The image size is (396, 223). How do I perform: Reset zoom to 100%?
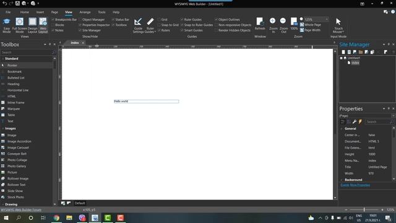[x=294, y=24]
